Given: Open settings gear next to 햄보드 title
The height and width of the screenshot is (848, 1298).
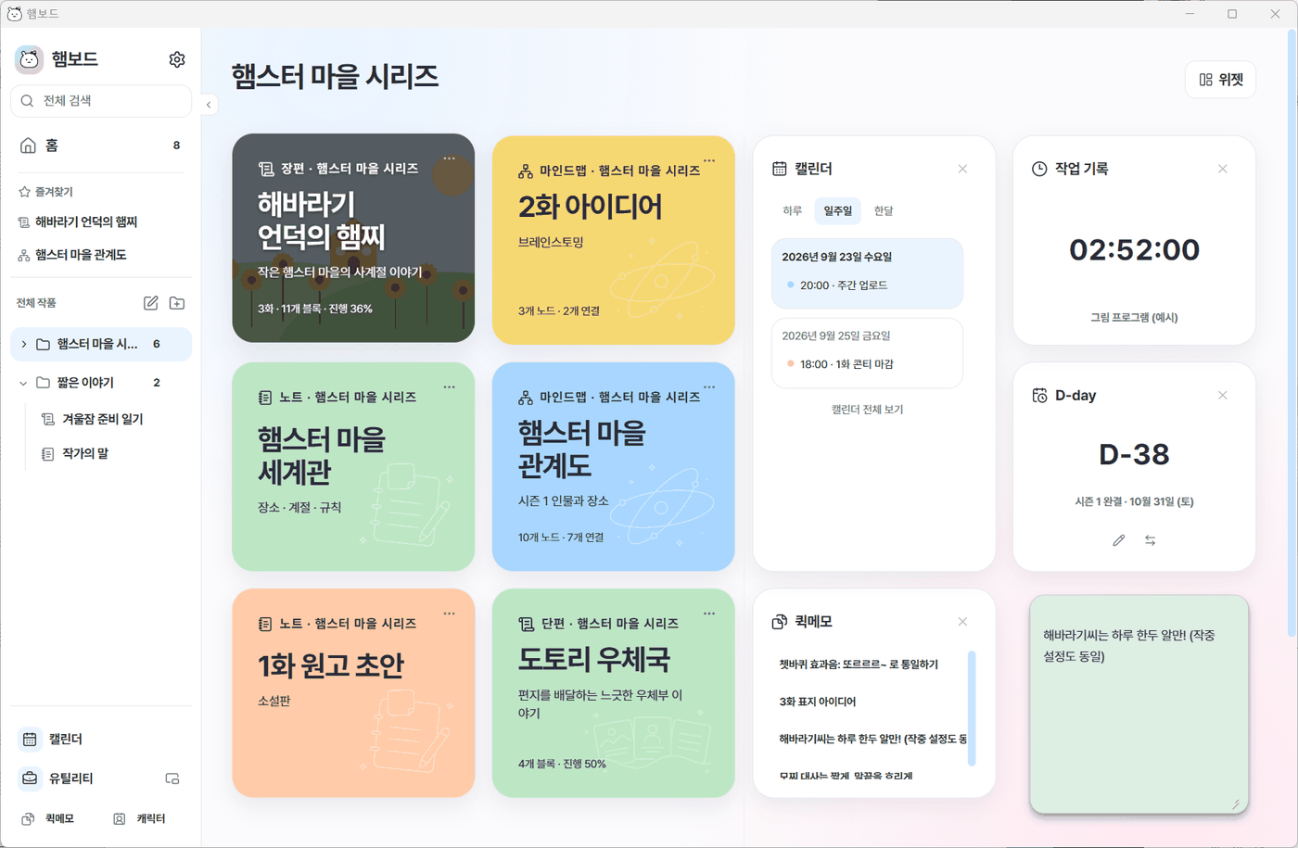Looking at the screenshot, I should [177, 59].
